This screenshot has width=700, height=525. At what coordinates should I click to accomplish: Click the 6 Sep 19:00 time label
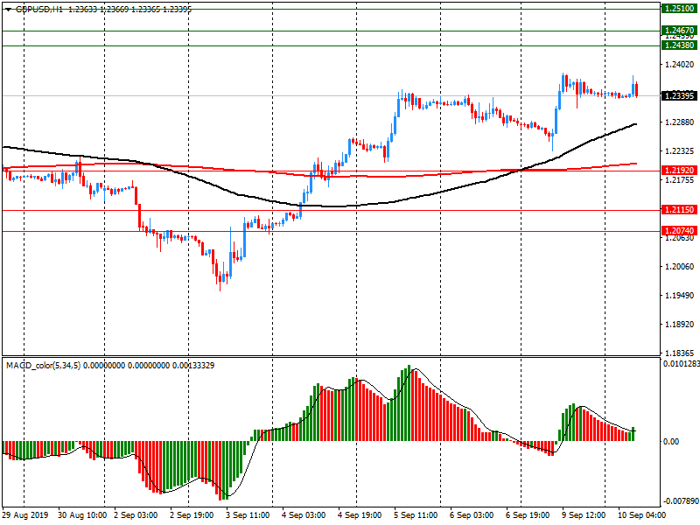click(528, 515)
